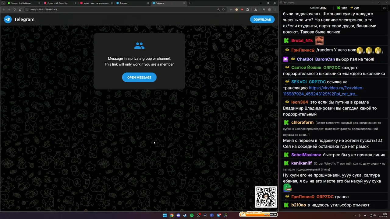Close the VK Видео Live tab

point(76,3)
